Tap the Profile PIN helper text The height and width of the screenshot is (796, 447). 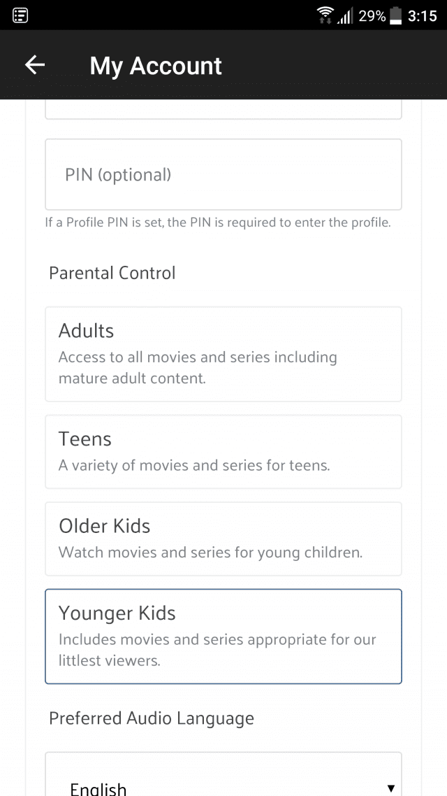[x=218, y=223]
